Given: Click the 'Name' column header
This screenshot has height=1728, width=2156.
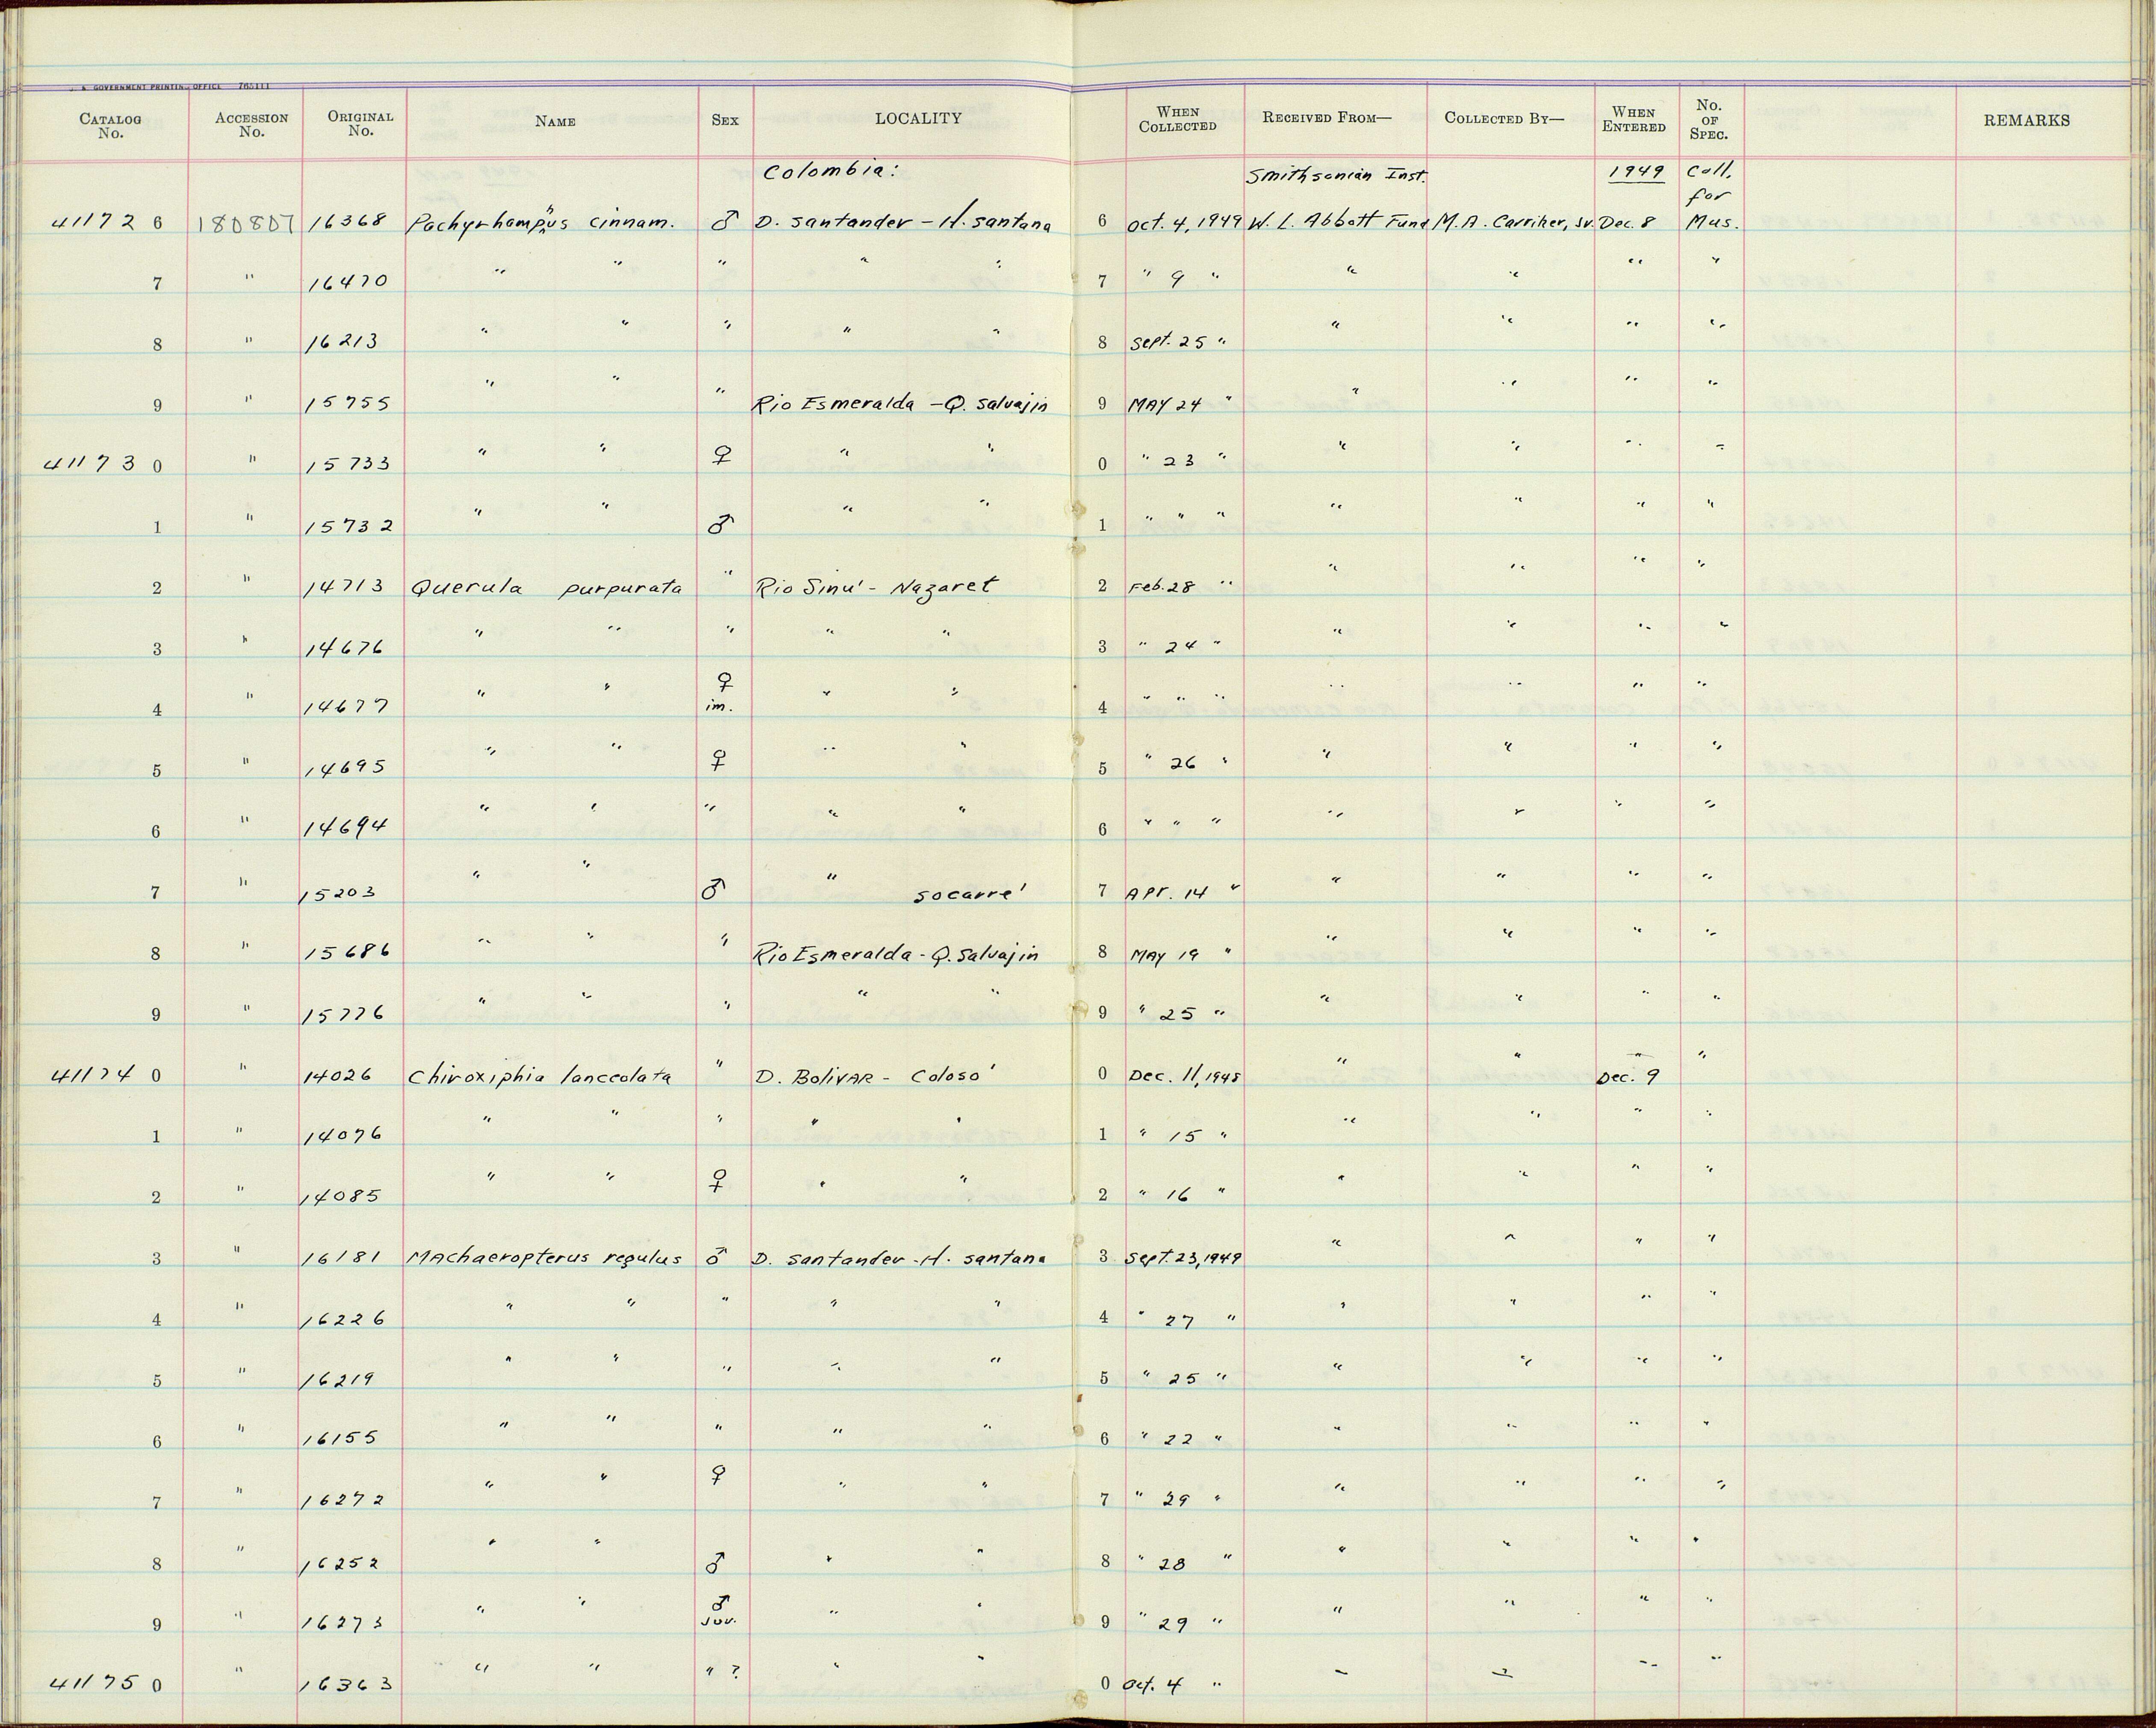Looking at the screenshot, I should (x=555, y=121).
